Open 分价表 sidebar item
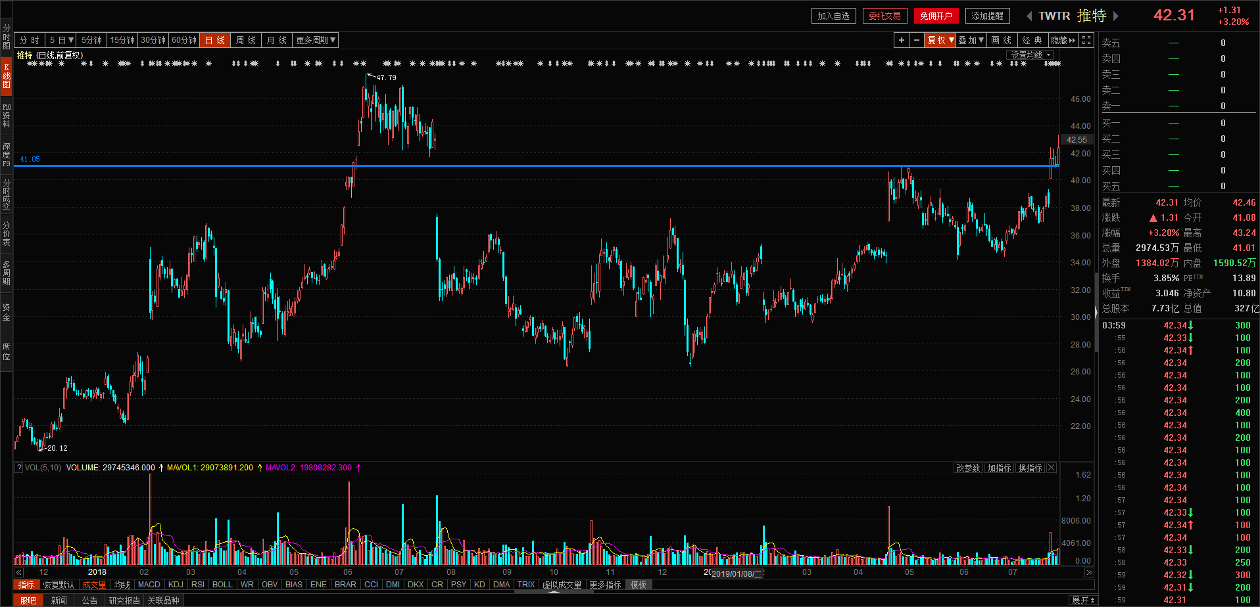Screen dimensions: 1260x607 [6, 233]
